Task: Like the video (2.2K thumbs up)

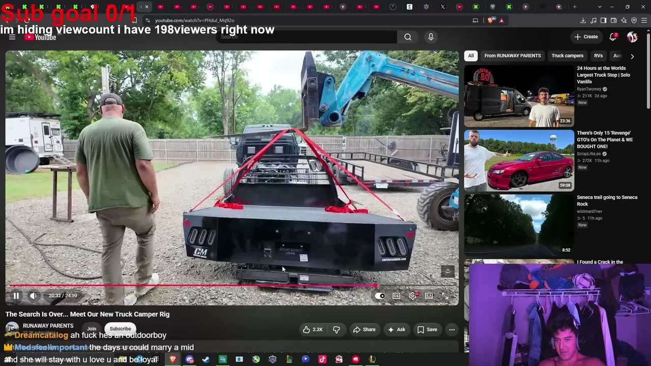Action: click(x=313, y=329)
